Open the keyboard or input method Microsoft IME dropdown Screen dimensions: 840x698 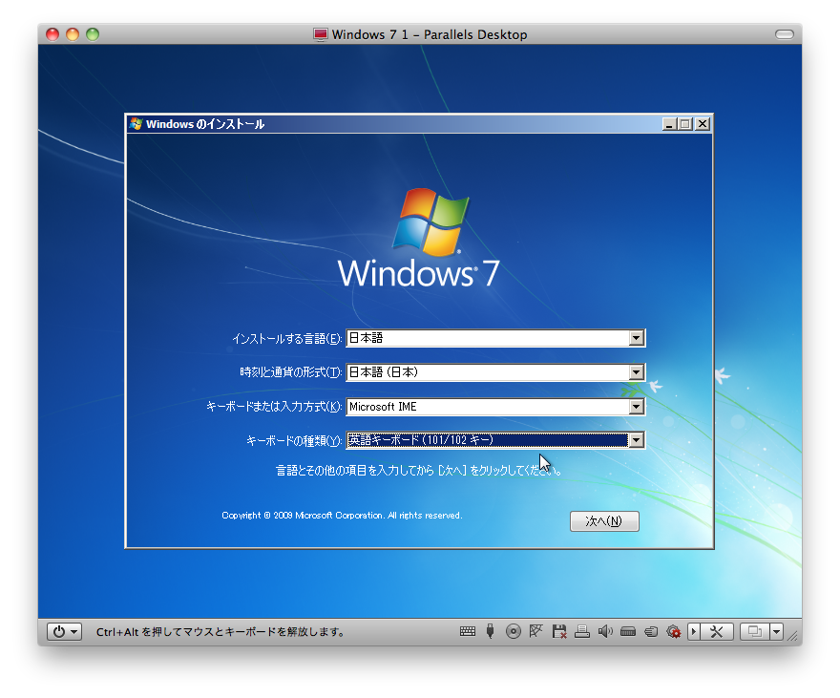click(x=636, y=407)
